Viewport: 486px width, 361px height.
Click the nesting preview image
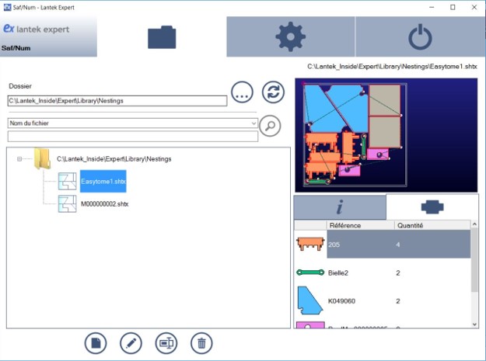386,135
